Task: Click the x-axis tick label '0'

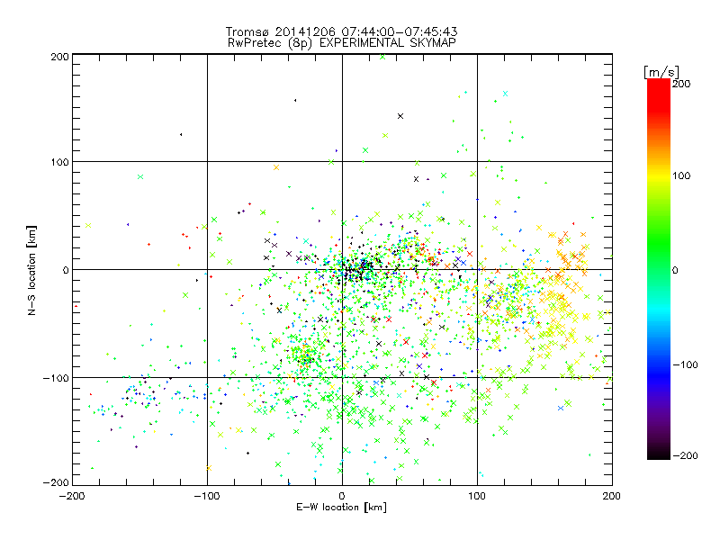Action: (342, 496)
